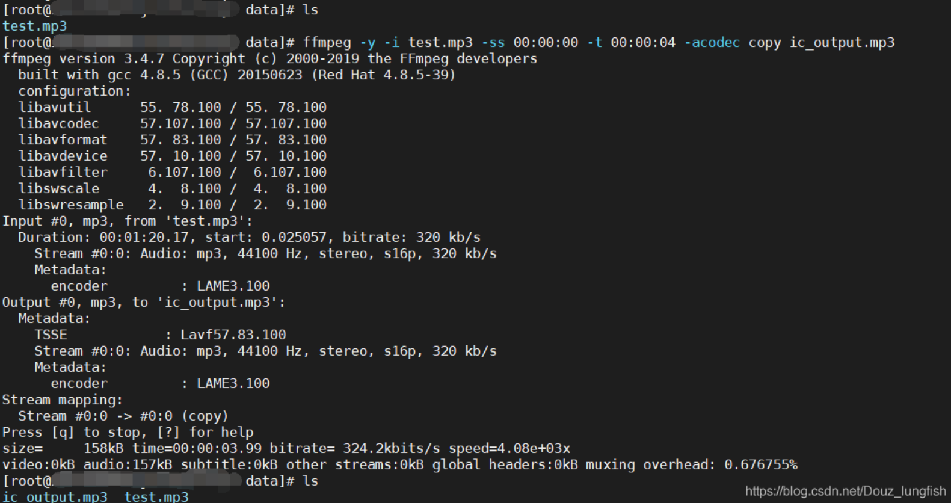Click the configuration: line
Viewport: 951px width, 503px height.
74,91
